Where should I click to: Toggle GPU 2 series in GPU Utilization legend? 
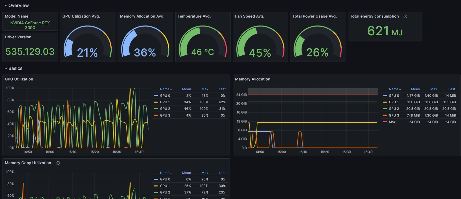pyautogui.click(x=165, y=109)
